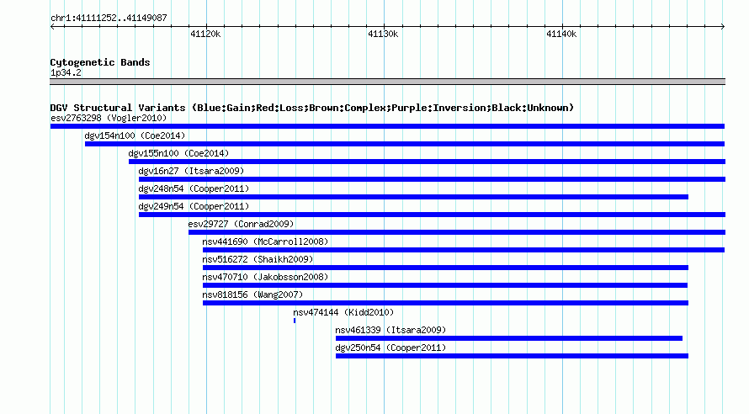Open the dgv155n100 (Coe2014) variant label
749x414 pixels.
click(x=178, y=153)
